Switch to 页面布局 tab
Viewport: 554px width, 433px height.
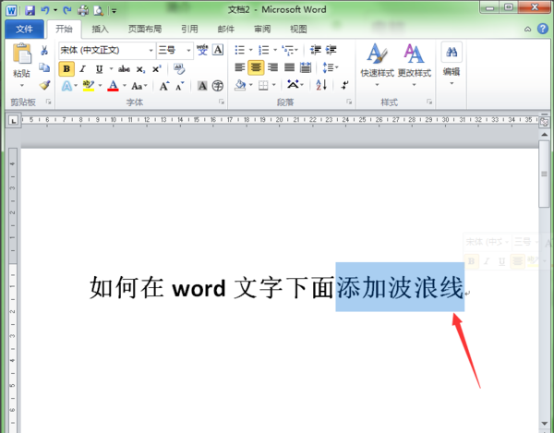[145, 29]
